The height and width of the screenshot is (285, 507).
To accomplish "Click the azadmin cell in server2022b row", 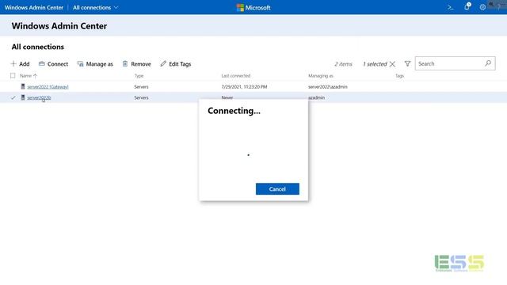I will click(317, 97).
